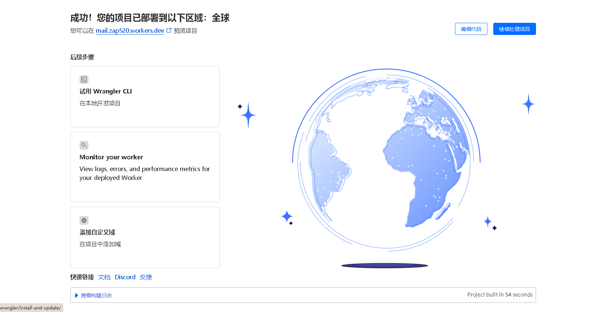606x312 pixels.
Task: Open the mail.zap520.workers.dev preview link
Action: point(130,31)
